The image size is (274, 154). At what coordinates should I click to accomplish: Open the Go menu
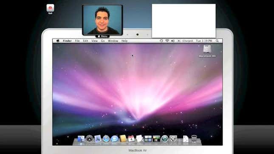[103, 41]
